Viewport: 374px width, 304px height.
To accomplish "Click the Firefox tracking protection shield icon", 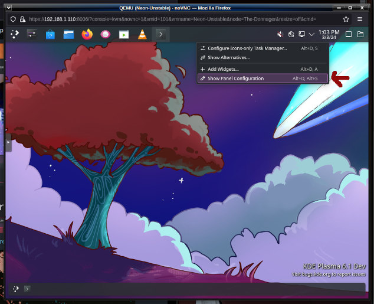I will pyautogui.click(x=13, y=19).
